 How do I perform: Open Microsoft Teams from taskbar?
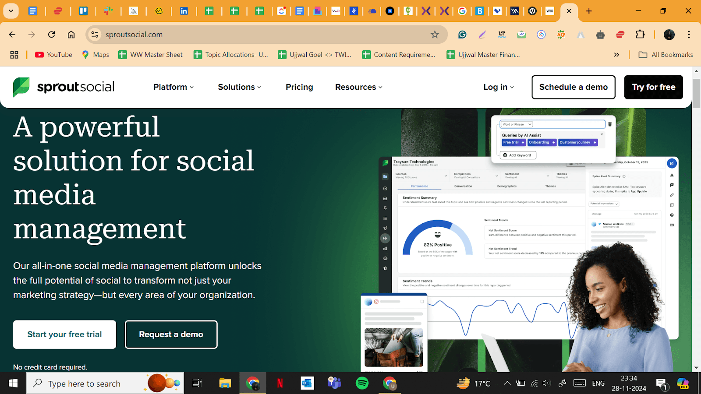coord(335,383)
